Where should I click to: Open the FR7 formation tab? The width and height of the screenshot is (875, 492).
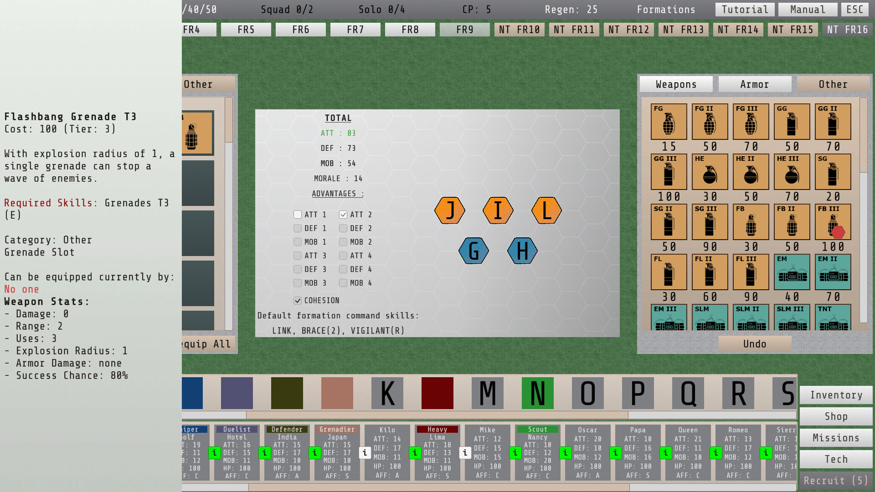point(355,30)
